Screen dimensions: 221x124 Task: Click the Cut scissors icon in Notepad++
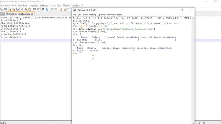22,9
